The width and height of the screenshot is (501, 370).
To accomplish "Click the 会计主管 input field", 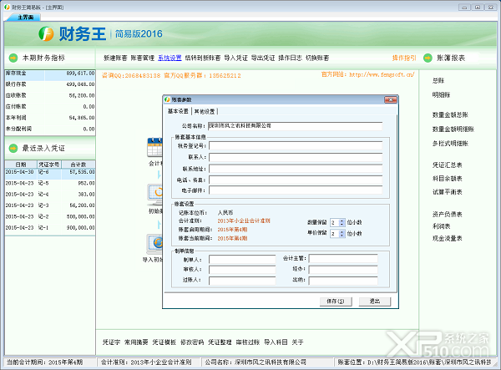I will click(343, 258).
